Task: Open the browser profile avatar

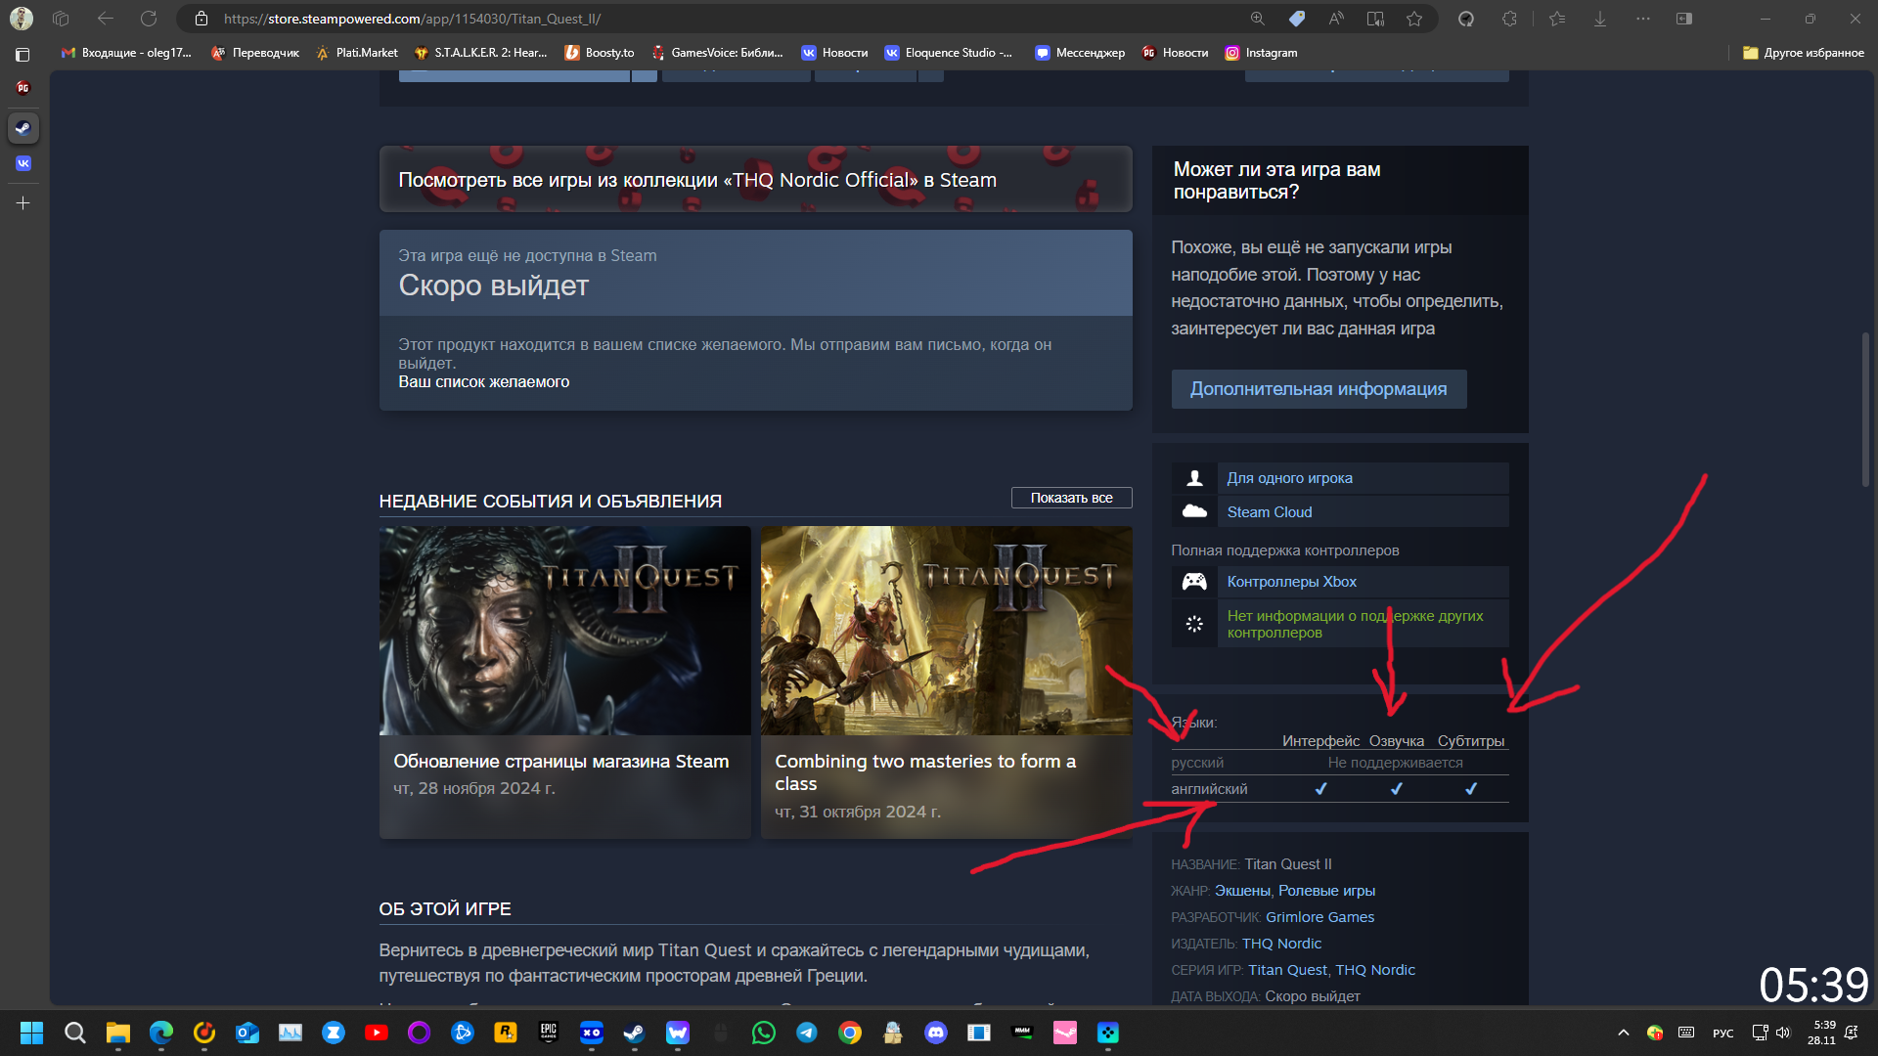Action: click(22, 19)
